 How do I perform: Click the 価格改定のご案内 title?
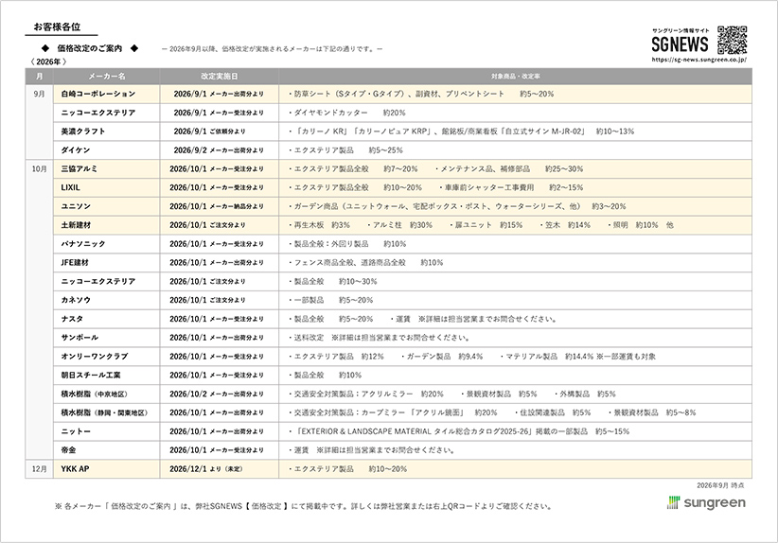coord(90,48)
